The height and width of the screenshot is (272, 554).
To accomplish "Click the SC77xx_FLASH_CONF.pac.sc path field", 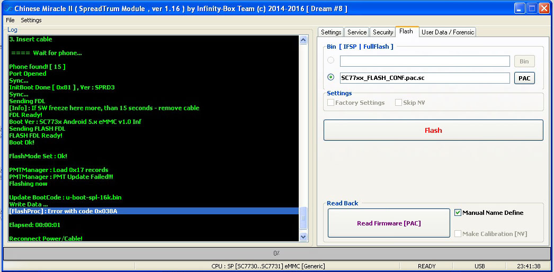I will pos(425,78).
